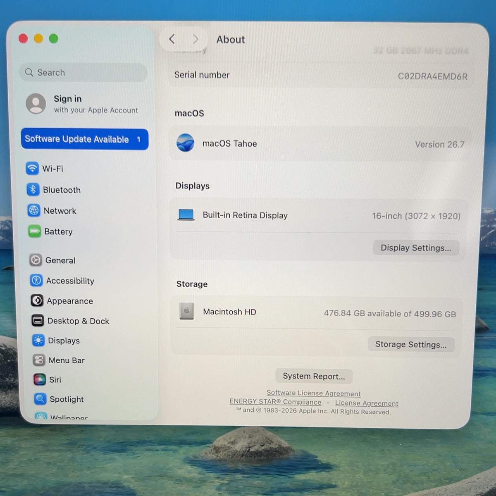This screenshot has height=496, width=496.
Task: Open the License Agreement link
Action: point(367,403)
